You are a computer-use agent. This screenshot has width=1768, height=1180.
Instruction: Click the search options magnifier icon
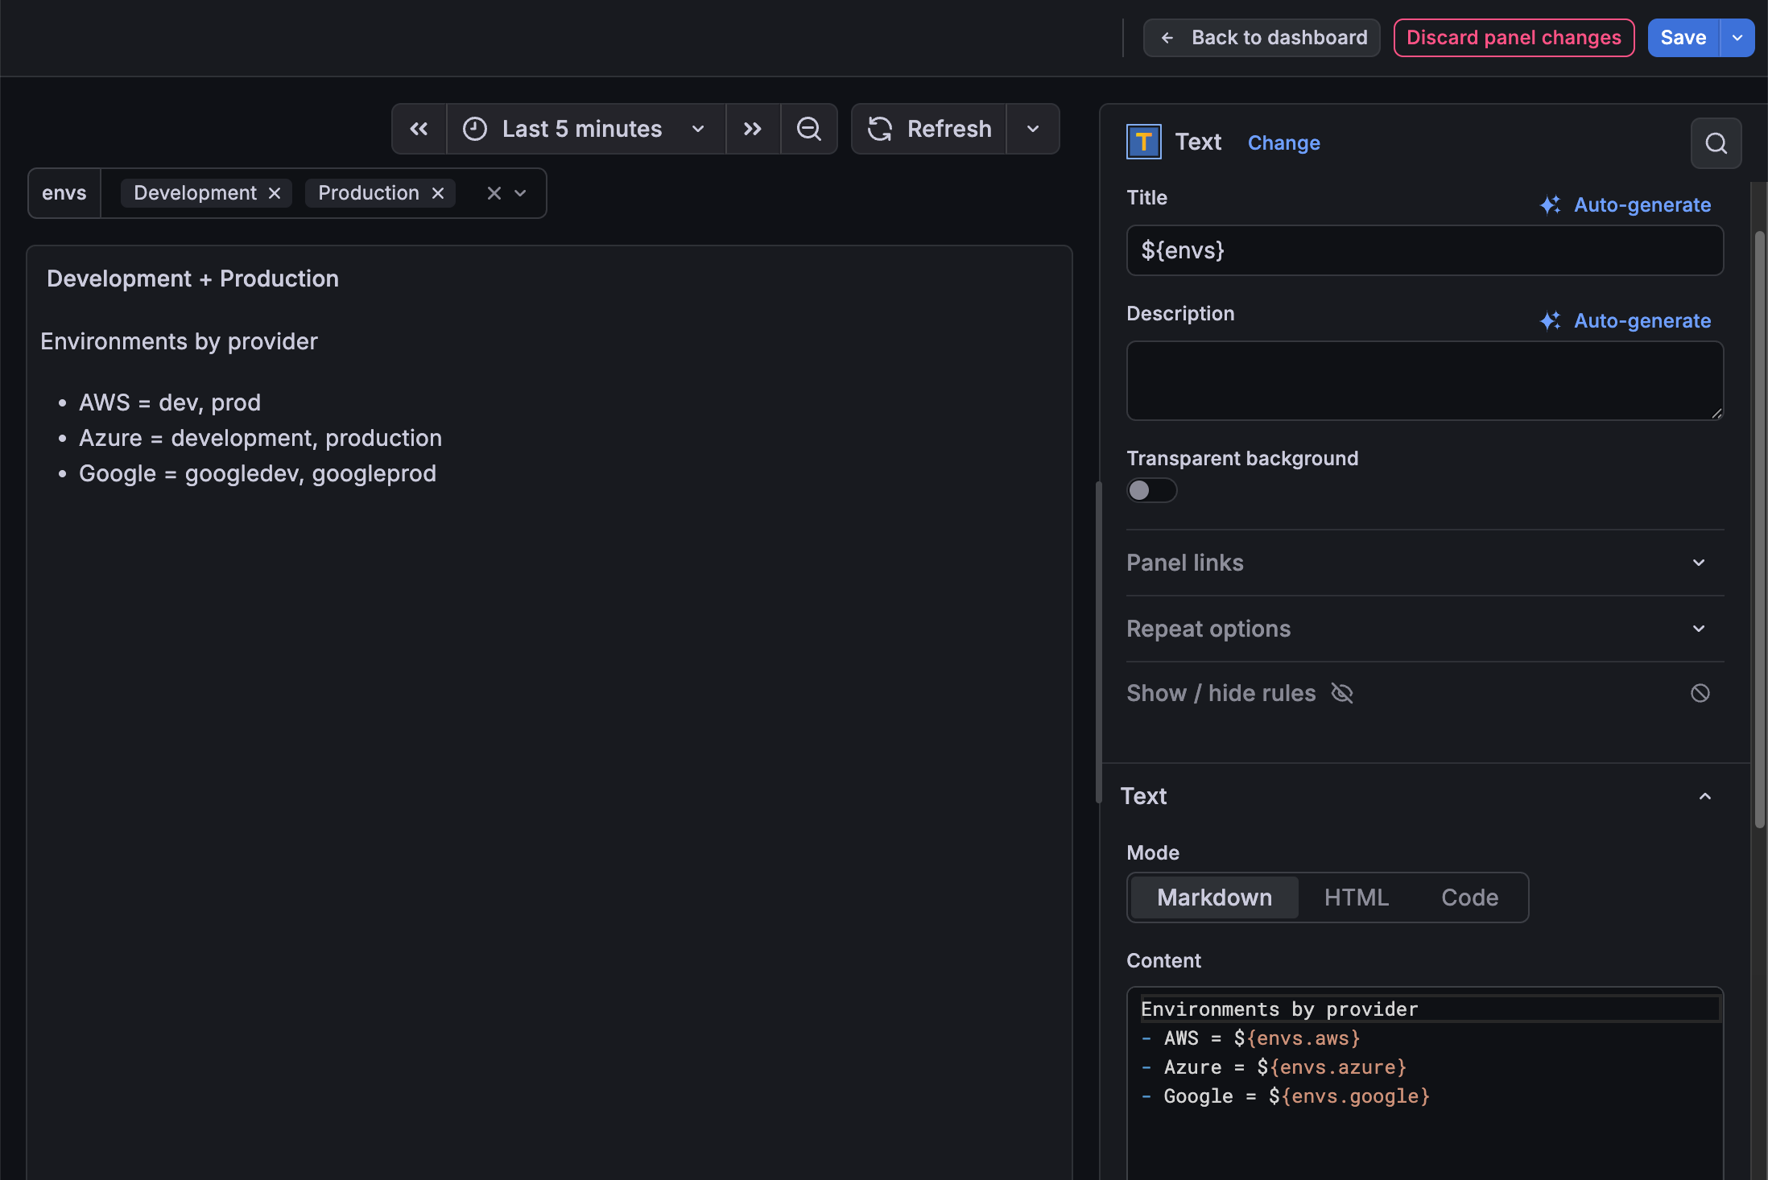tap(1716, 143)
